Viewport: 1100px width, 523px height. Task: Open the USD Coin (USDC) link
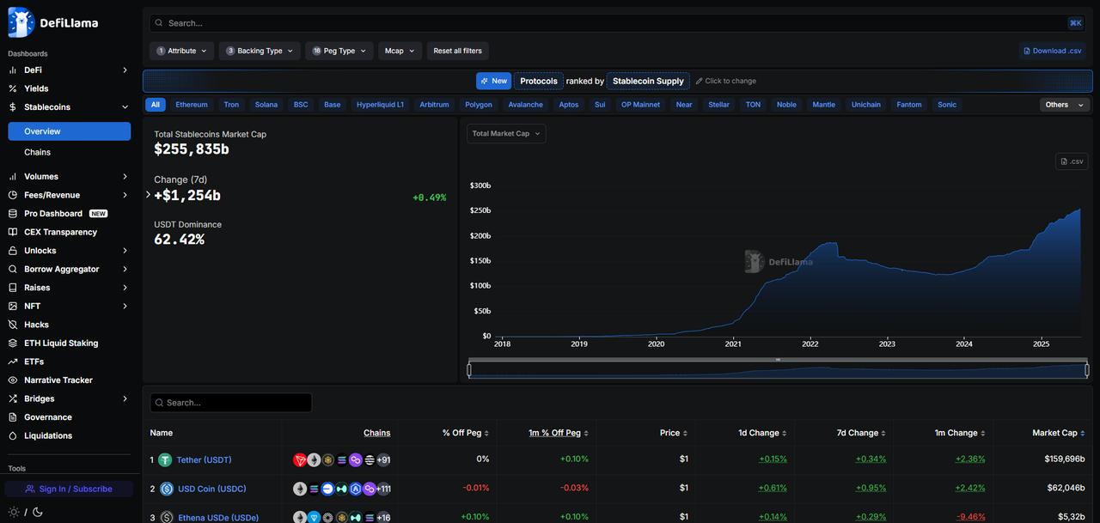point(212,490)
